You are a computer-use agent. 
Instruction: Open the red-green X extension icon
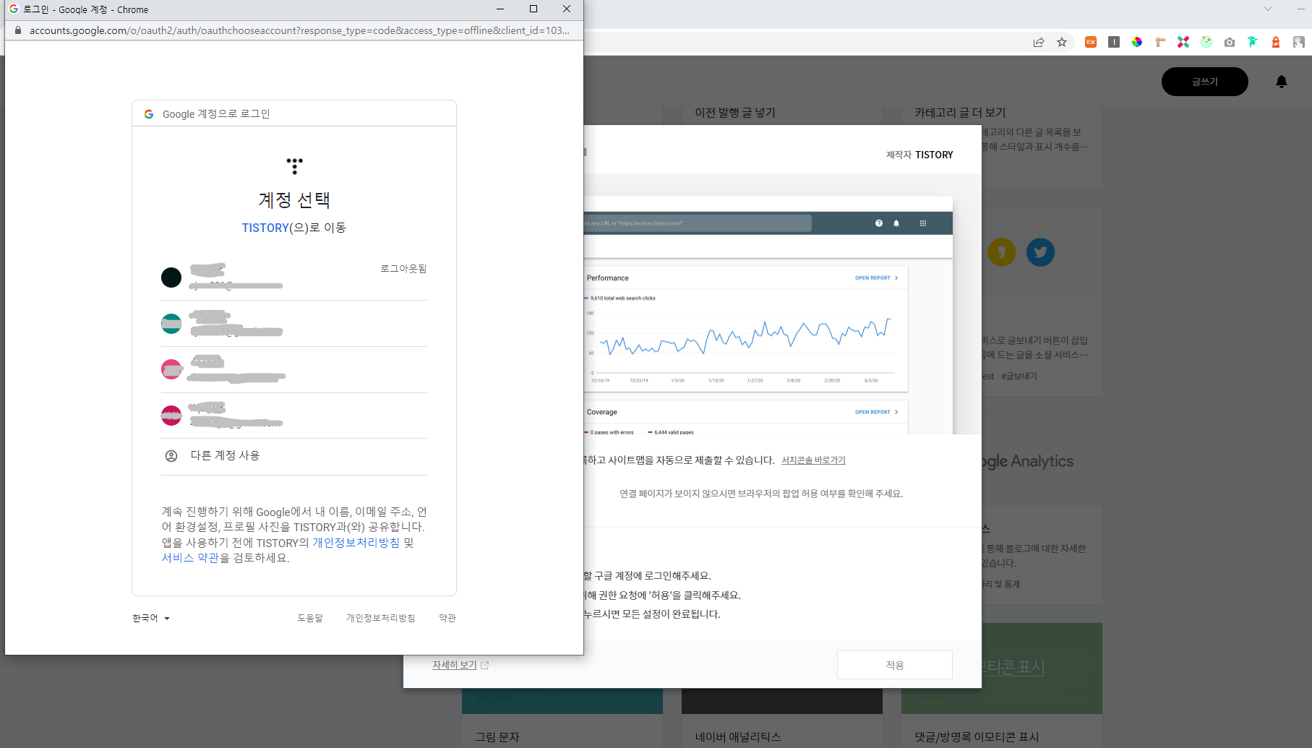1183,42
